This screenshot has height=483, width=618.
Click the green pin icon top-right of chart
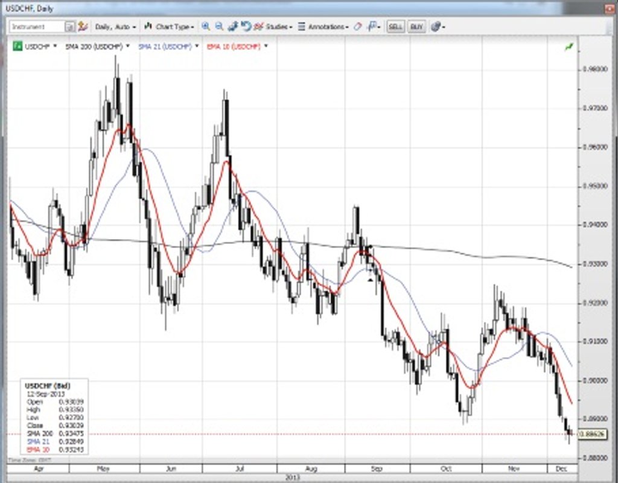coord(569,46)
